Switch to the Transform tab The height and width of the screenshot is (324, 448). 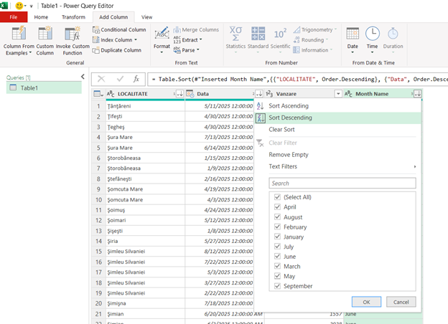73,17
